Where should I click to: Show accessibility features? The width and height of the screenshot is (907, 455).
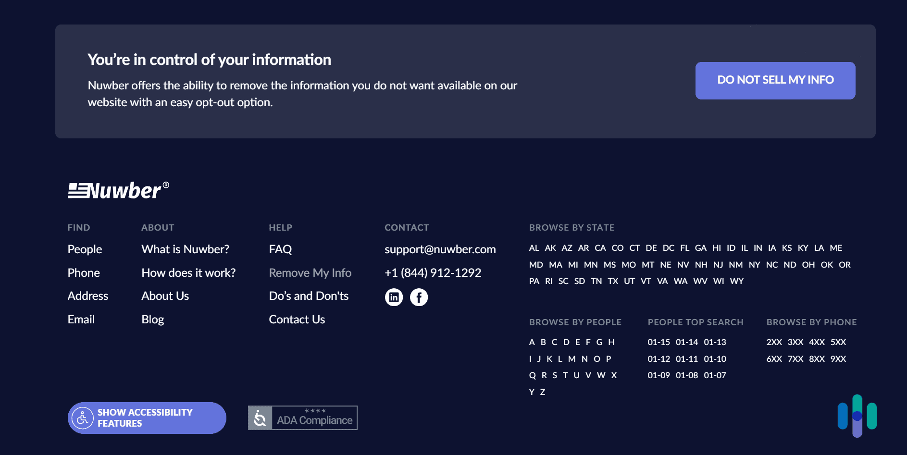pos(147,418)
